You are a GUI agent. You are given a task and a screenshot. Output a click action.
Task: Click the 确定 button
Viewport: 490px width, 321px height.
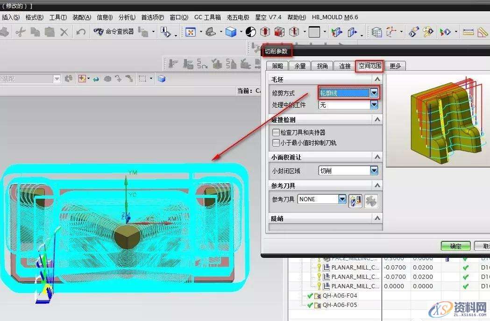tap(454, 245)
